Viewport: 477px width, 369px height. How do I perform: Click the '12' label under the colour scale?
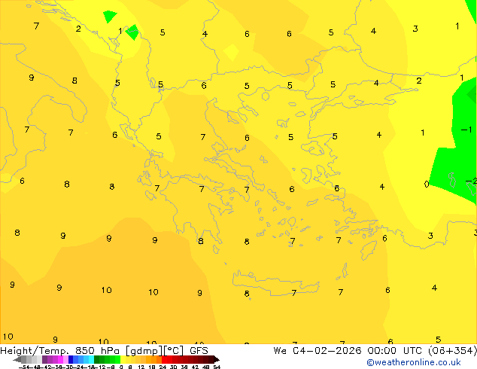pyautogui.click(x=141, y=367)
